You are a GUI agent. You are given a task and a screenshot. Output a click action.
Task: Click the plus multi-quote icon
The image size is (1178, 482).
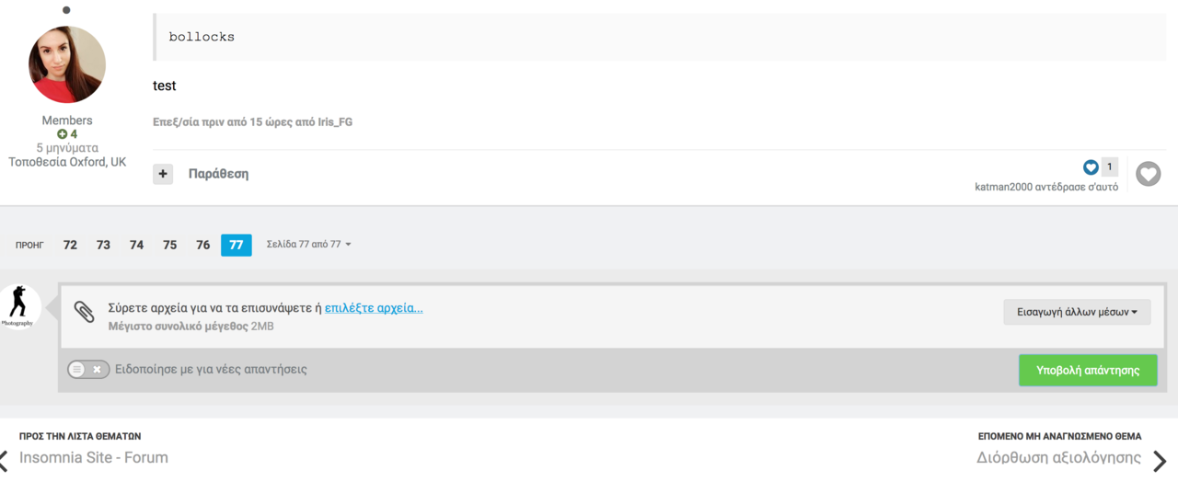point(163,174)
